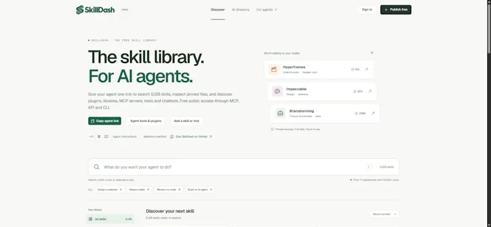The height and width of the screenshot is (227, 491).
Task: Open Star SkillDash on GitHub link
Action: 191,137
